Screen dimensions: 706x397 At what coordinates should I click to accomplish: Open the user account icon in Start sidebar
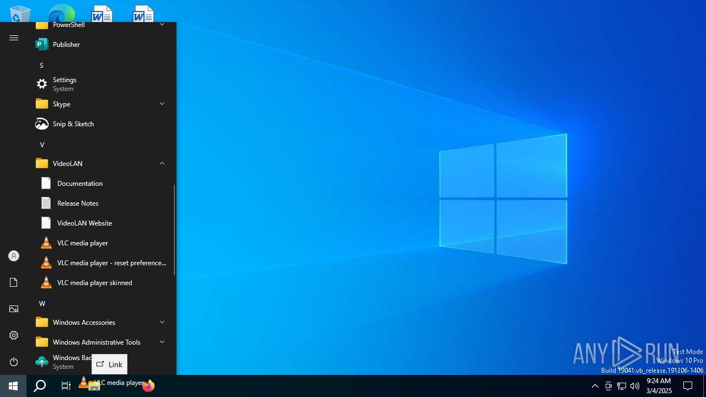[x=14, y=256]
